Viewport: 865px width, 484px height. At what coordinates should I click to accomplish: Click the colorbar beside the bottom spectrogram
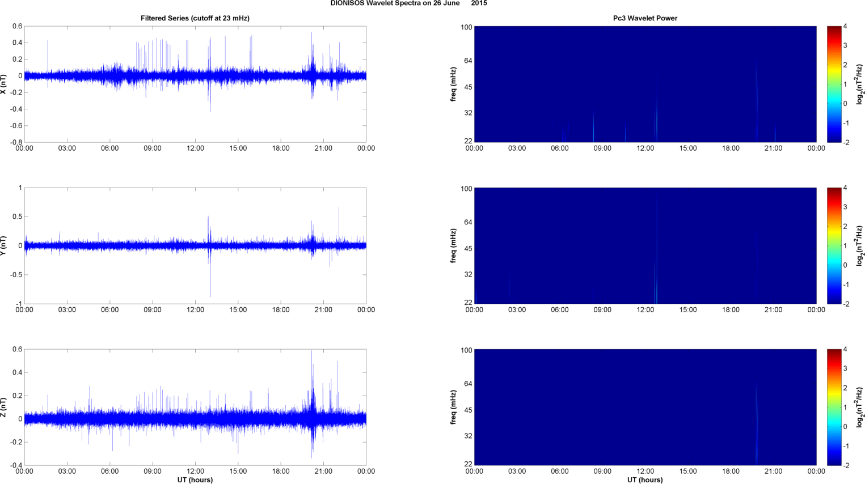834,407
